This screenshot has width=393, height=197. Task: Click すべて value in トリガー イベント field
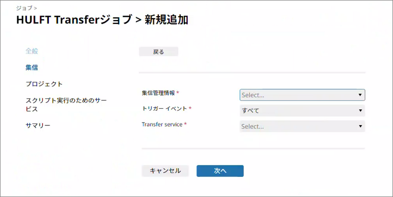coord(250,111)
